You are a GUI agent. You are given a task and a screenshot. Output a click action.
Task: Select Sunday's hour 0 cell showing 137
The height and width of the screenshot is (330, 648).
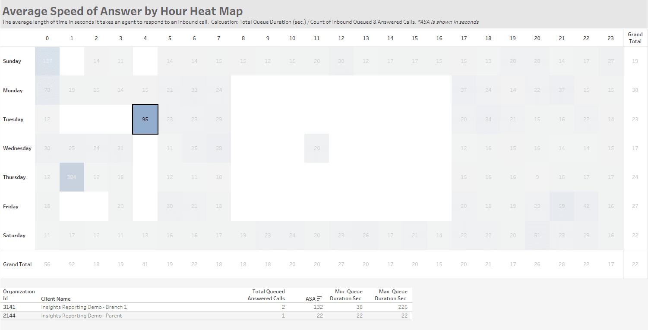click(x=47, y=61)
